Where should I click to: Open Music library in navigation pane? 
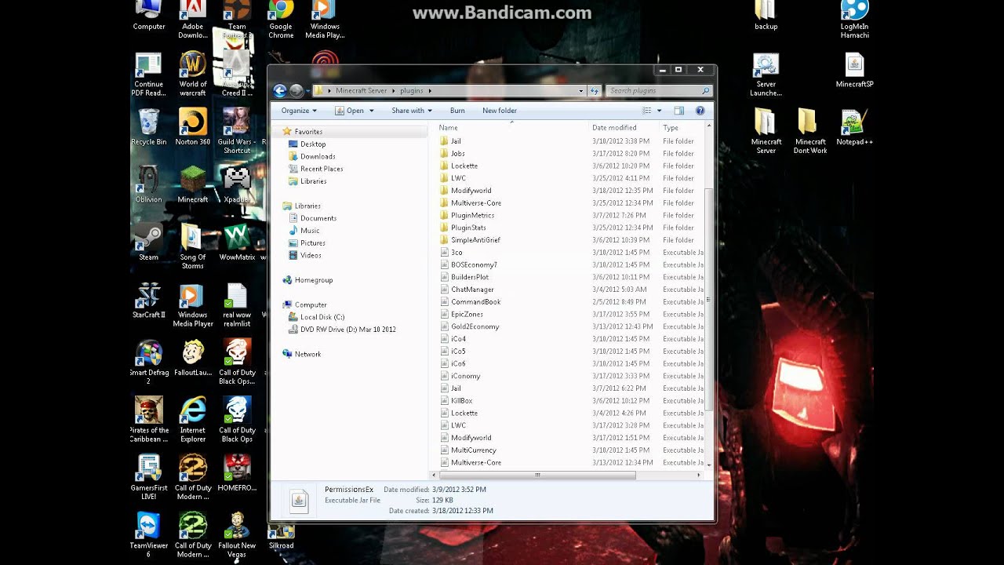point(310,231)
